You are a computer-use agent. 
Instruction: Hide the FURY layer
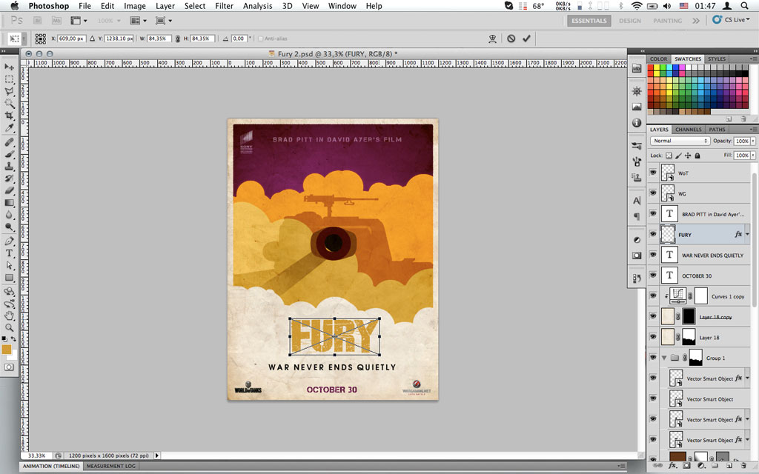(x=653, y=234)
